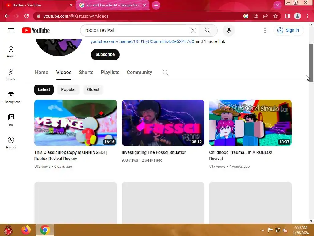View site information lock icon
314x236 pixels.
[x=39, y=16]
